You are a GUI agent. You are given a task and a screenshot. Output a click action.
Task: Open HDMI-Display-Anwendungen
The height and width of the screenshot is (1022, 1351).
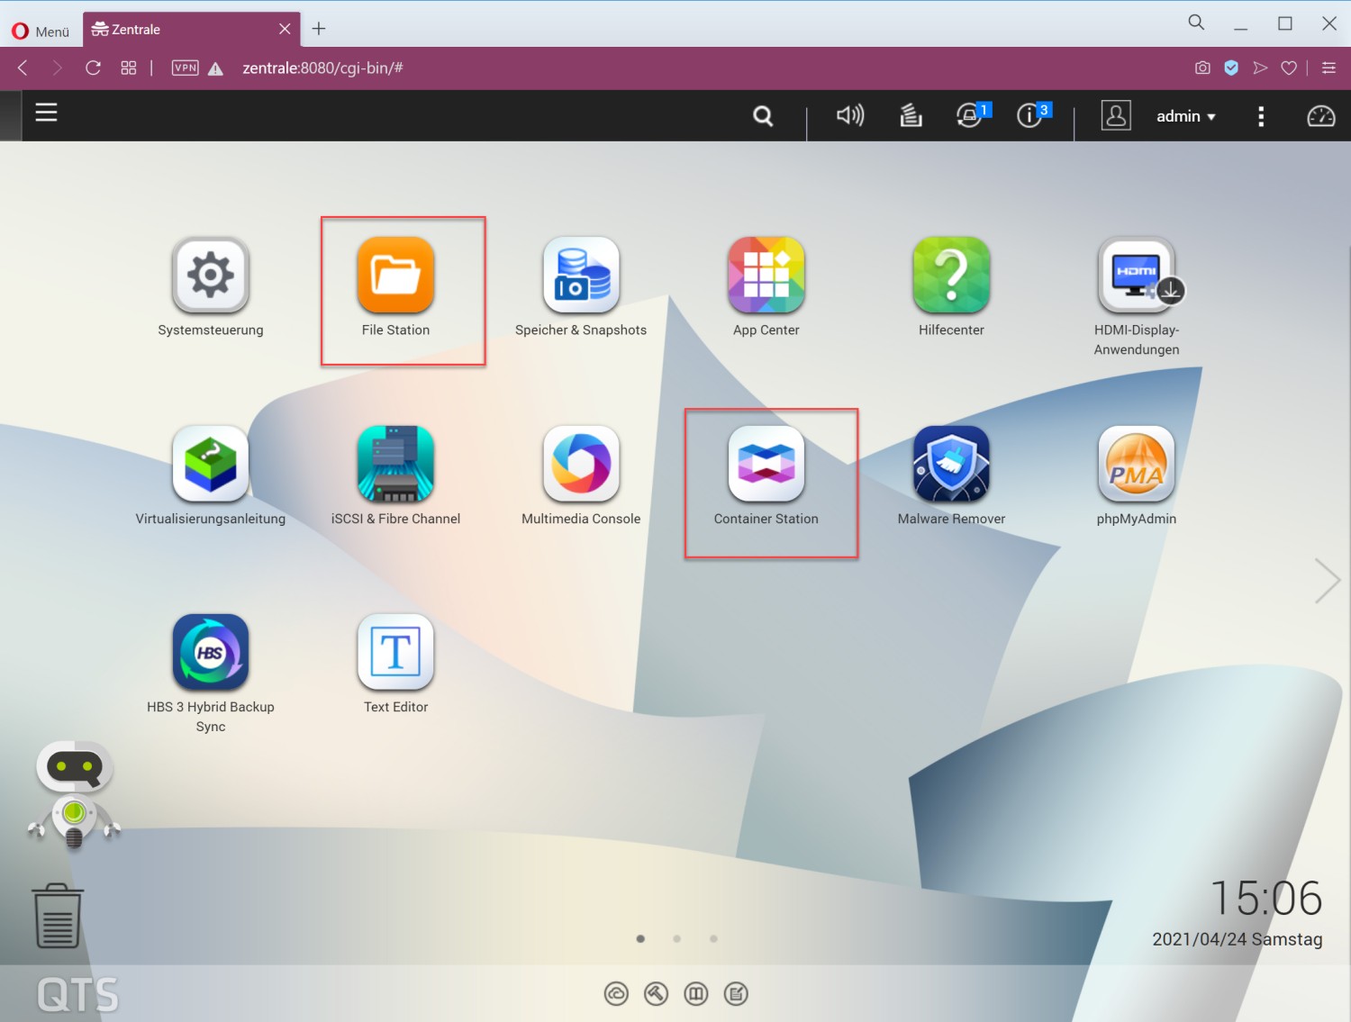(1137, 275)
